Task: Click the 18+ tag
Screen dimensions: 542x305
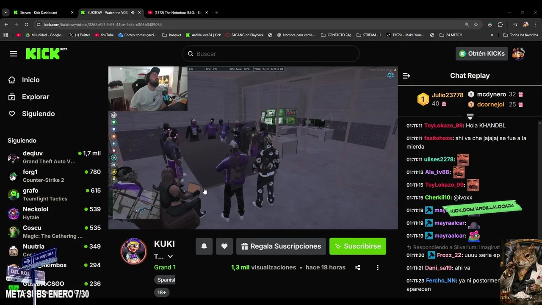Action: 162,292
